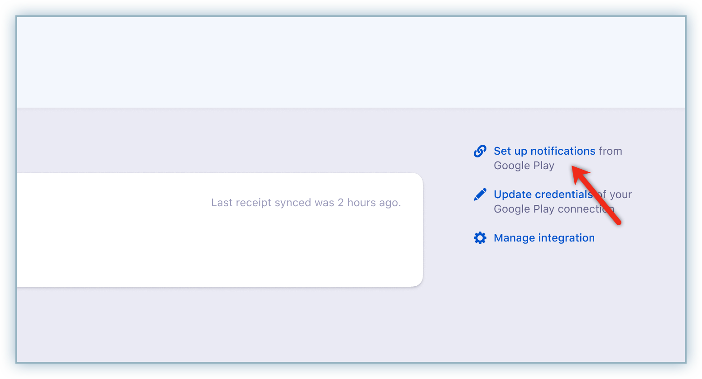Click the chain link icon beside Set up notifications
This screenshot has width=702, height=379.
coord(480,151)
